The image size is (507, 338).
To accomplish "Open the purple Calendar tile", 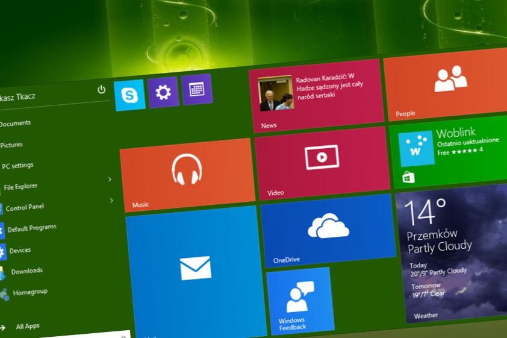I will pyautogui.click(x=198, y=89).
